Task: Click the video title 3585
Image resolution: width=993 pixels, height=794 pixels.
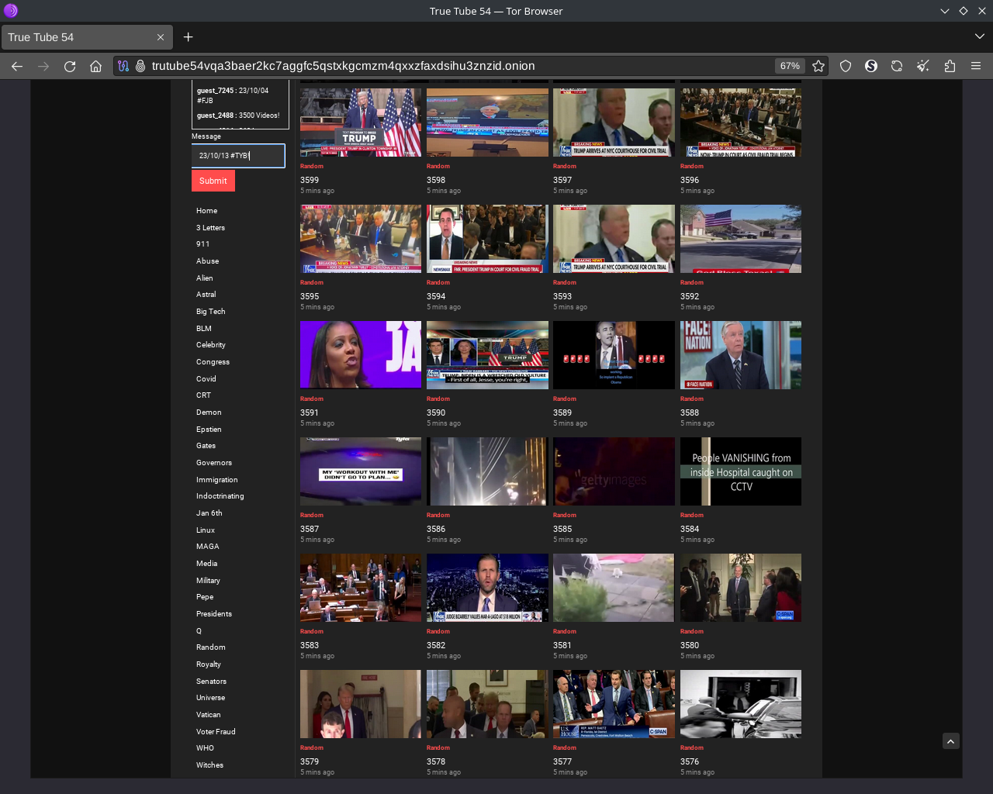Action: tap(562, 529)
